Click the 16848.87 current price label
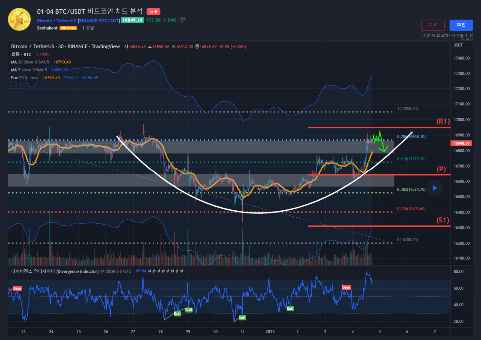The height and width of the screenshot is (340, 481). [459, 143]
